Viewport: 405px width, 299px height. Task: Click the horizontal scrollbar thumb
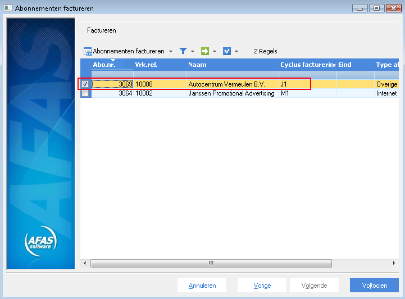click(x=211, y=263)
